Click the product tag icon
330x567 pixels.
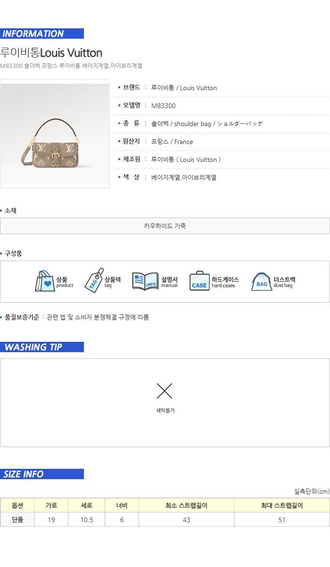pyautogui.click(x=94, y=280)
